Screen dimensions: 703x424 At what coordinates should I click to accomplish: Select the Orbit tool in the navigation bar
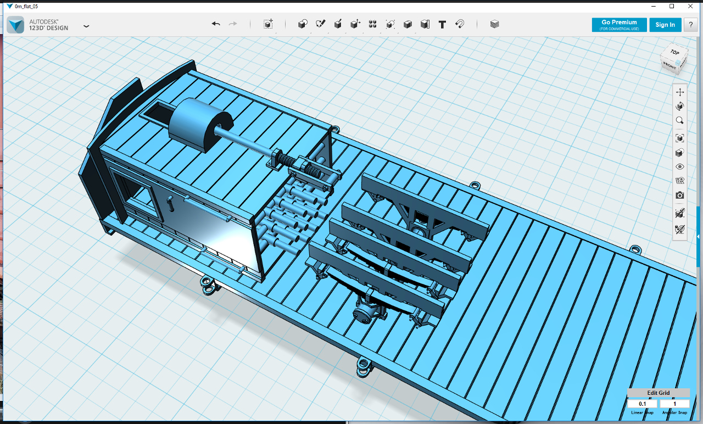(680, 106)
